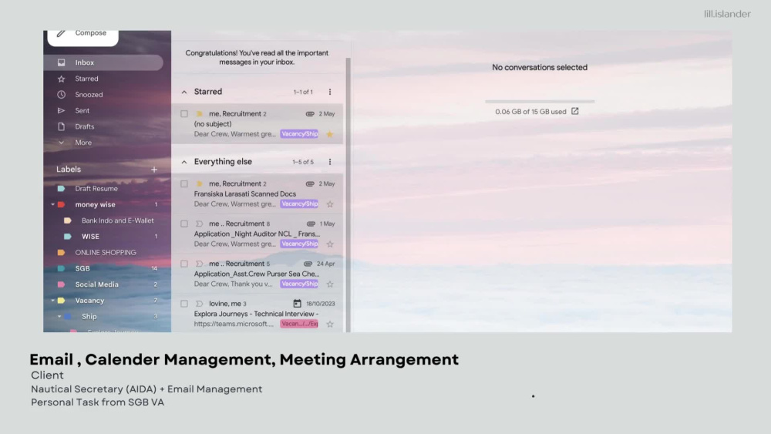Select the (no subject) email checkbox
This screenshot has height=434, width=771.
coord(184,113)
